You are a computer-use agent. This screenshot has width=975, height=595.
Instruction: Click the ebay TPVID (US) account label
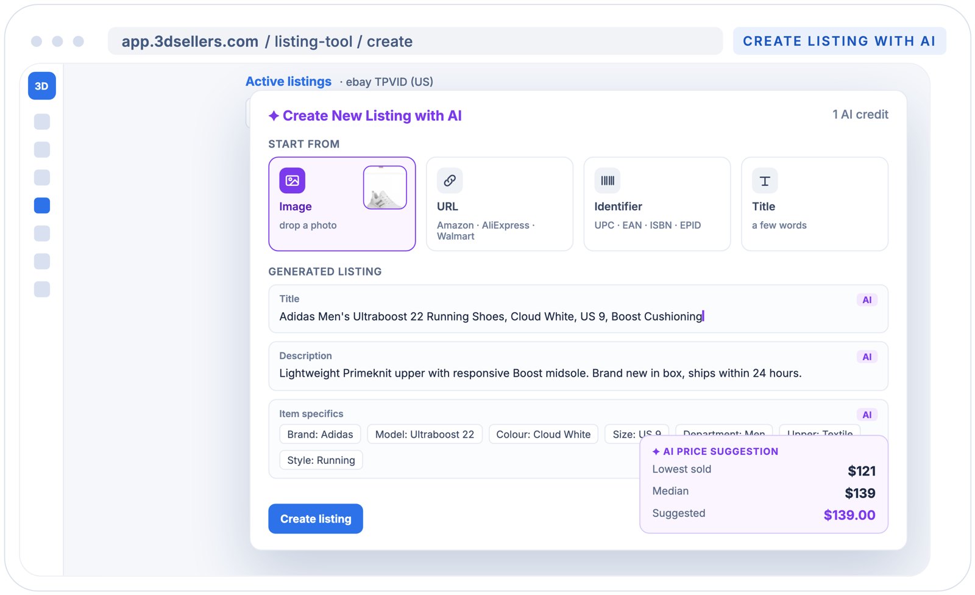[389, 82]
